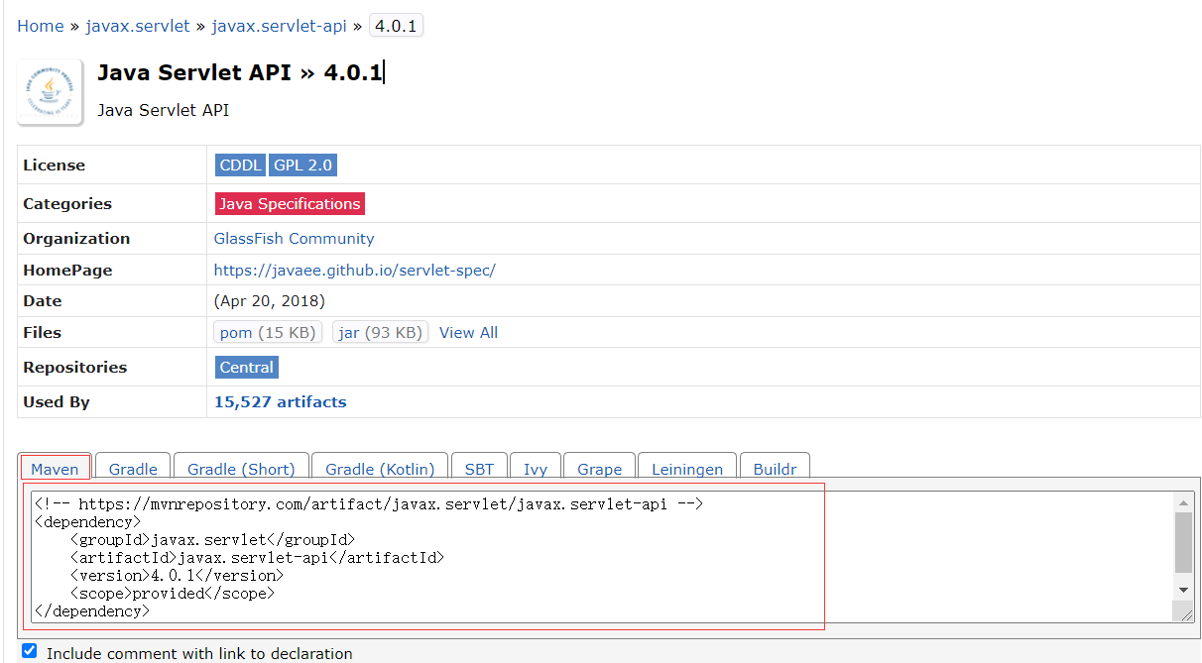Screen dimensions: 1202x663
Task: Click the Repositories row label
Action: 75,368
